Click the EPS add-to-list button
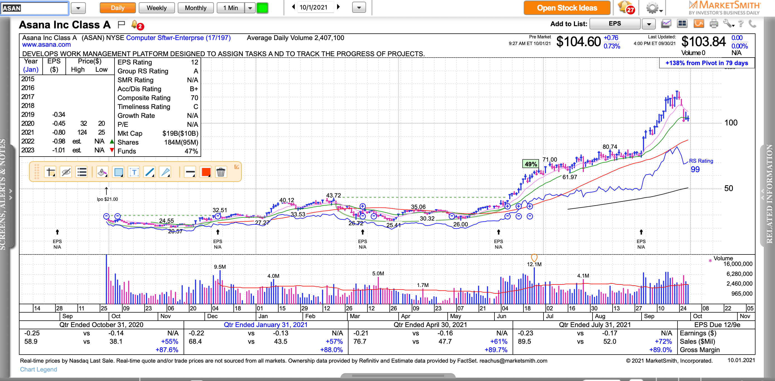The height and width of the screenshot is (381, 775). [x=615, y=24]
